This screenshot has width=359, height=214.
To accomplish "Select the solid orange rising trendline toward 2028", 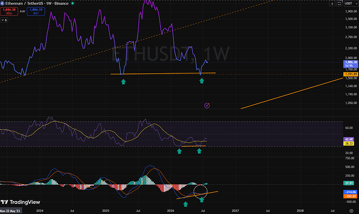I will click(292, 94).
